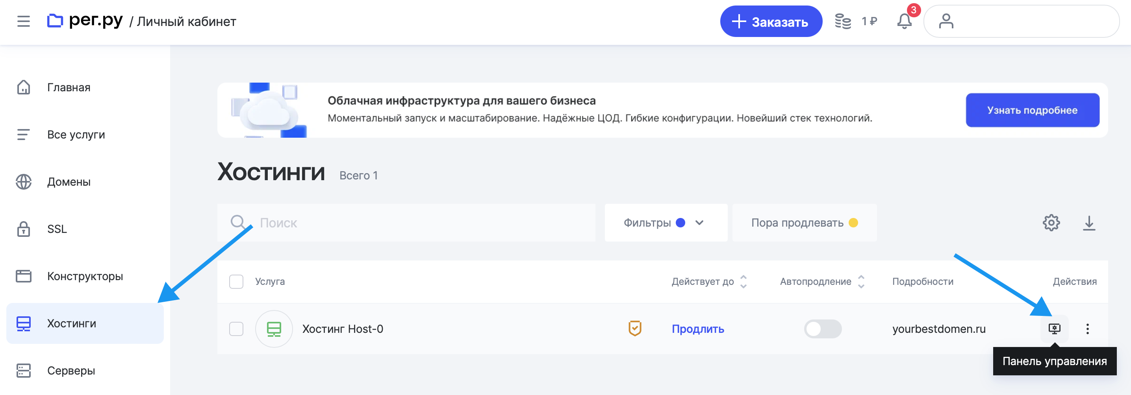Viewport: 1131px width, 395px height.
Task: Toggle the Пора продлевать filter
Action: pos(805,223)
